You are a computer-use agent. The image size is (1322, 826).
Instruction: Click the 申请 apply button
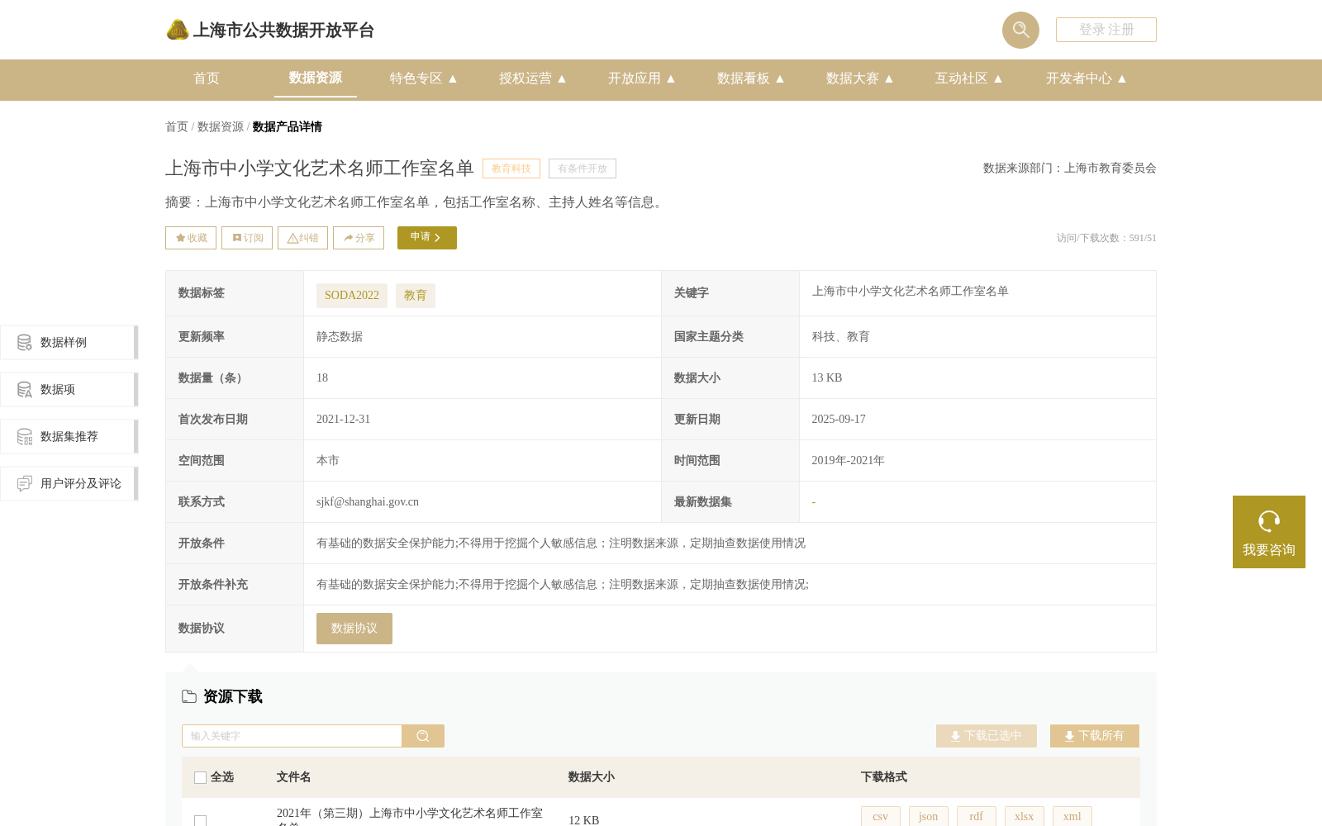(427, 238)
